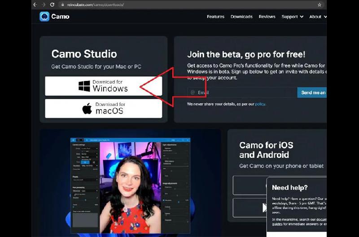Click the Send me an invite button
This screenshot has width=359, height=237.
(x=312, y=93)
